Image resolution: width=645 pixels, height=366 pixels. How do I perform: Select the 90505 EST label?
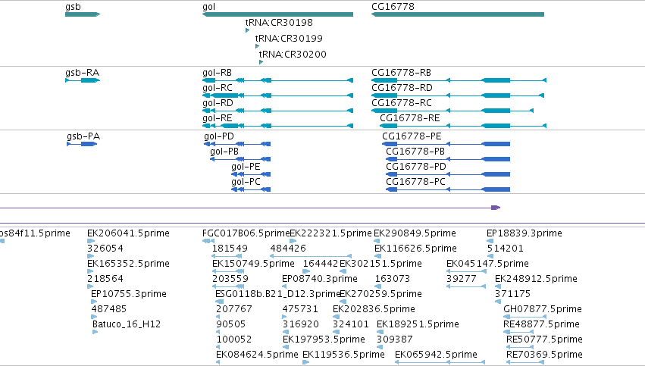coord(231,325)
